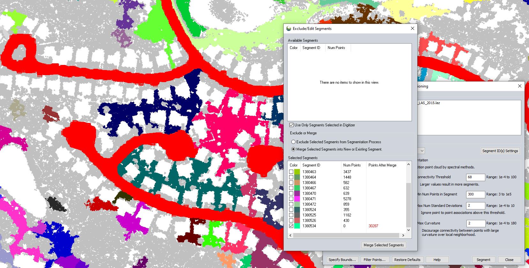The width and height of the screenshot is (529, 268).
Task: Click the Selected Segments vertical scrollbar thumb
Action: pyautogui.click(x=409, y=205)
